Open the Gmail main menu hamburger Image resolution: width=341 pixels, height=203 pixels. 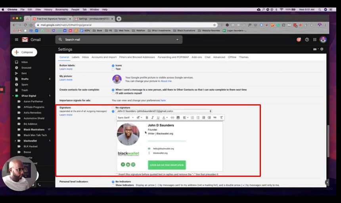click(17, 40)
